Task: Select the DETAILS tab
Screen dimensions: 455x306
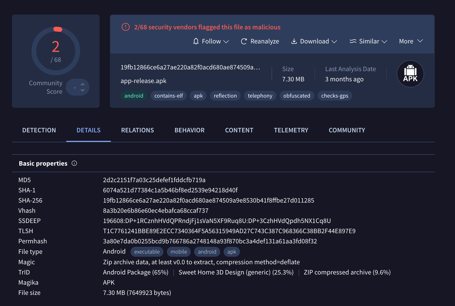Action: [88, 130]
